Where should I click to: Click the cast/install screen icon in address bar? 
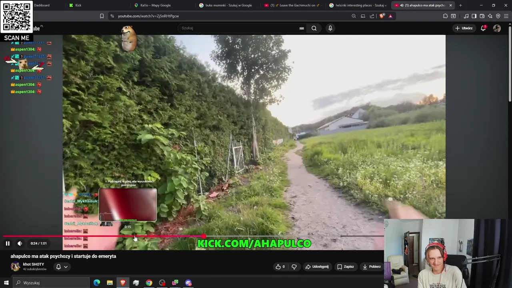pos(363,16)
